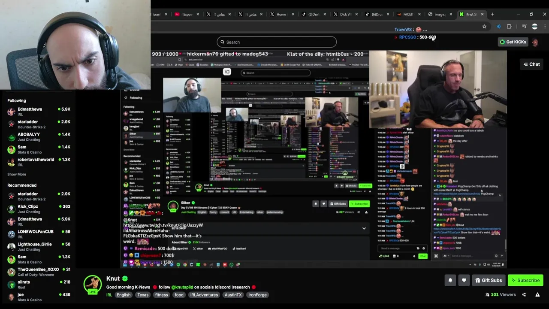Click joe avatar in Recommended list
Viewport: 549px width, 309px height.
coord(11,297)
